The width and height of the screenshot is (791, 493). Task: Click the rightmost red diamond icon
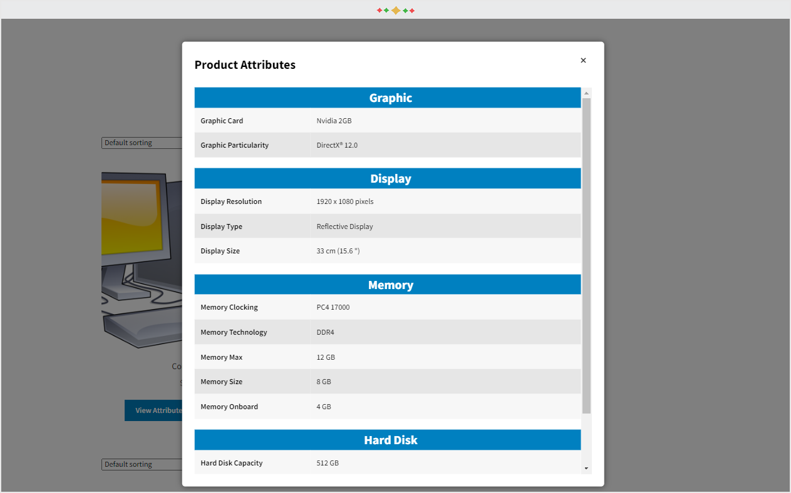(412, 10)
